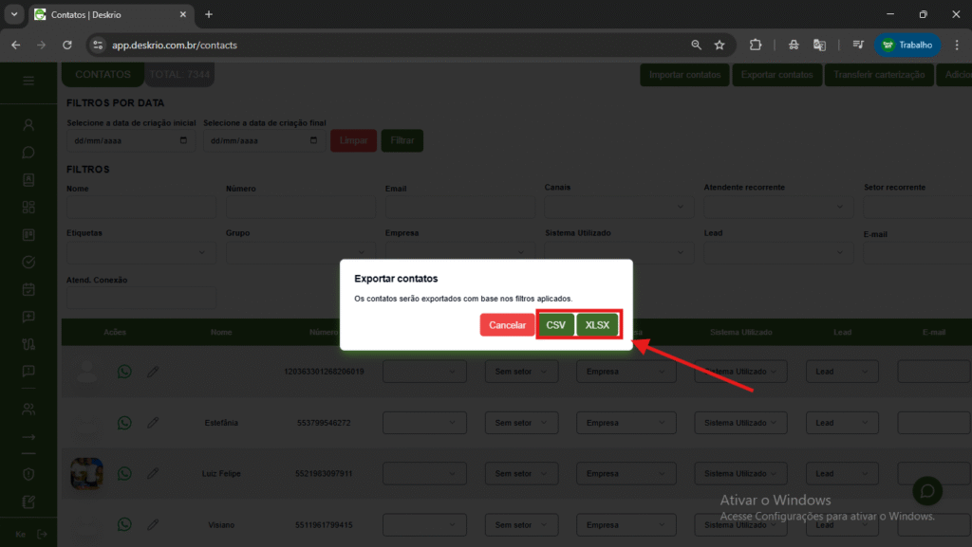The height and width of the screenshot is (547, 972).
Task: Focus the Nome filter field
Action: (x=141, y=207)
